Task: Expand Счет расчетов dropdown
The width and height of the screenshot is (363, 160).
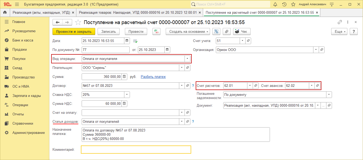Action: [x=250, y=86]
